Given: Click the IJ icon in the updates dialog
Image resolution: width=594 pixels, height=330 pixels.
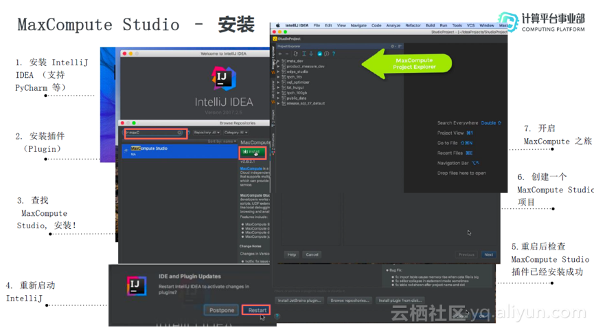Looking at the screenshot, I should coord(137,285).
